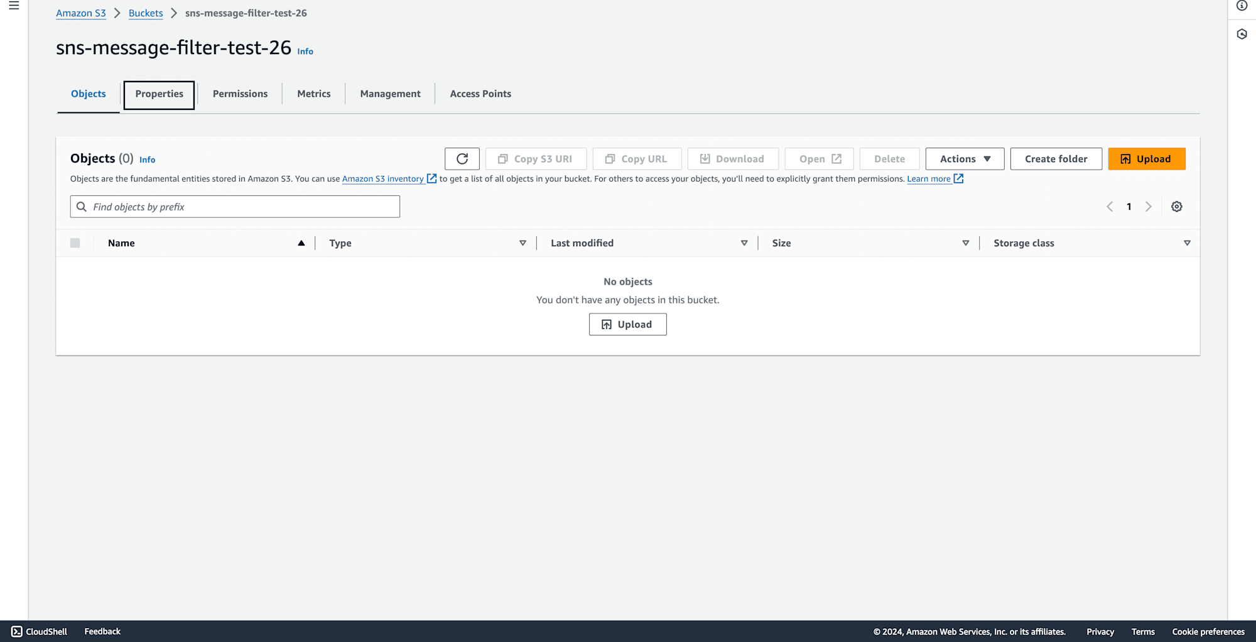Toggle the select-all objects checkbox
The height and width of the screenshot is (642, 1256).
click(75, 243)
